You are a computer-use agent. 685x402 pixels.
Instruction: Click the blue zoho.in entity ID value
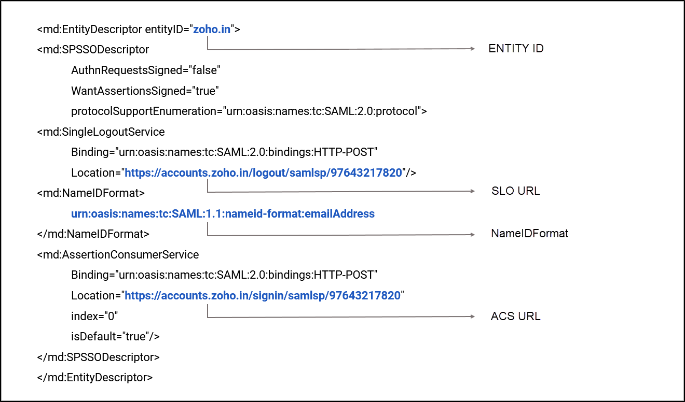point(211,30)
